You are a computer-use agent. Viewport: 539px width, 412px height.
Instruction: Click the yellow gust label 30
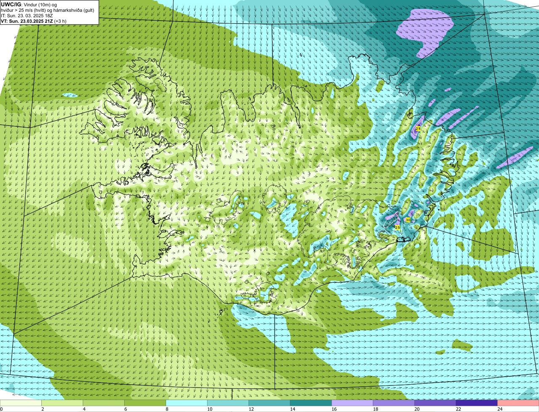point(408,220)
